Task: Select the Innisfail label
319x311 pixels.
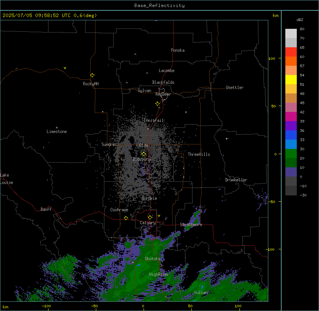Action: 154,120
